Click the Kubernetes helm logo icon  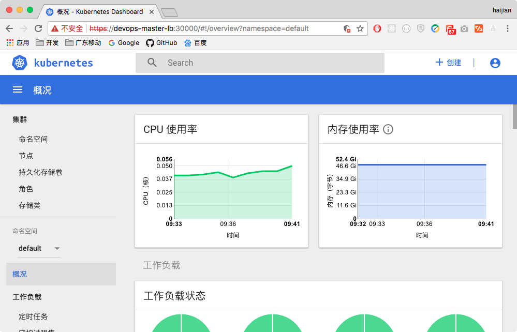[20, 63]
